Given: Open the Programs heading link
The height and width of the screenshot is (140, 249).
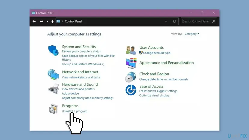Looking at the screenshot, I should coord(70,106).
